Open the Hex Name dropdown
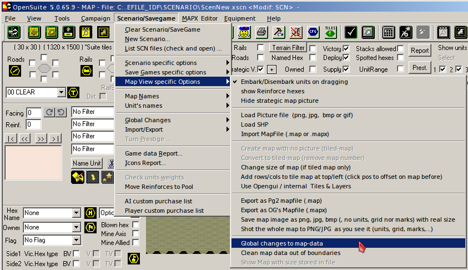The width and height of the screenshot is (468, 270). 77,213
